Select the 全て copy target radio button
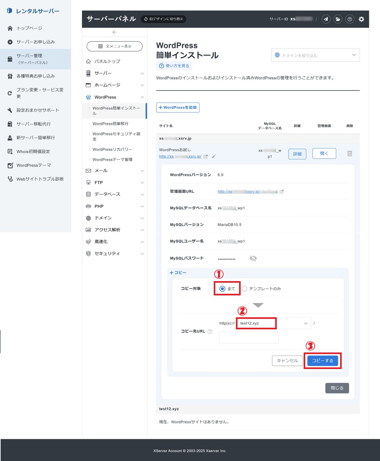Screen dimensions: 380x461 coord(222,289)
